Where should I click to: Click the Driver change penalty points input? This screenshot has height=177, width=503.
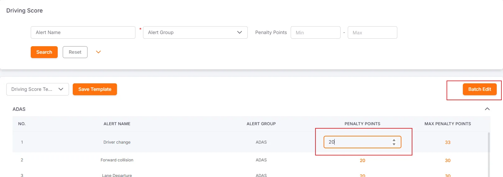click(357, 142)
